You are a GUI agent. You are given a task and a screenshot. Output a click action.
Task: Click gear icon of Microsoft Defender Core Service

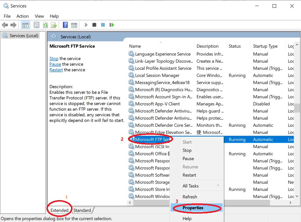pyautogui.click(x=131, y=125)
